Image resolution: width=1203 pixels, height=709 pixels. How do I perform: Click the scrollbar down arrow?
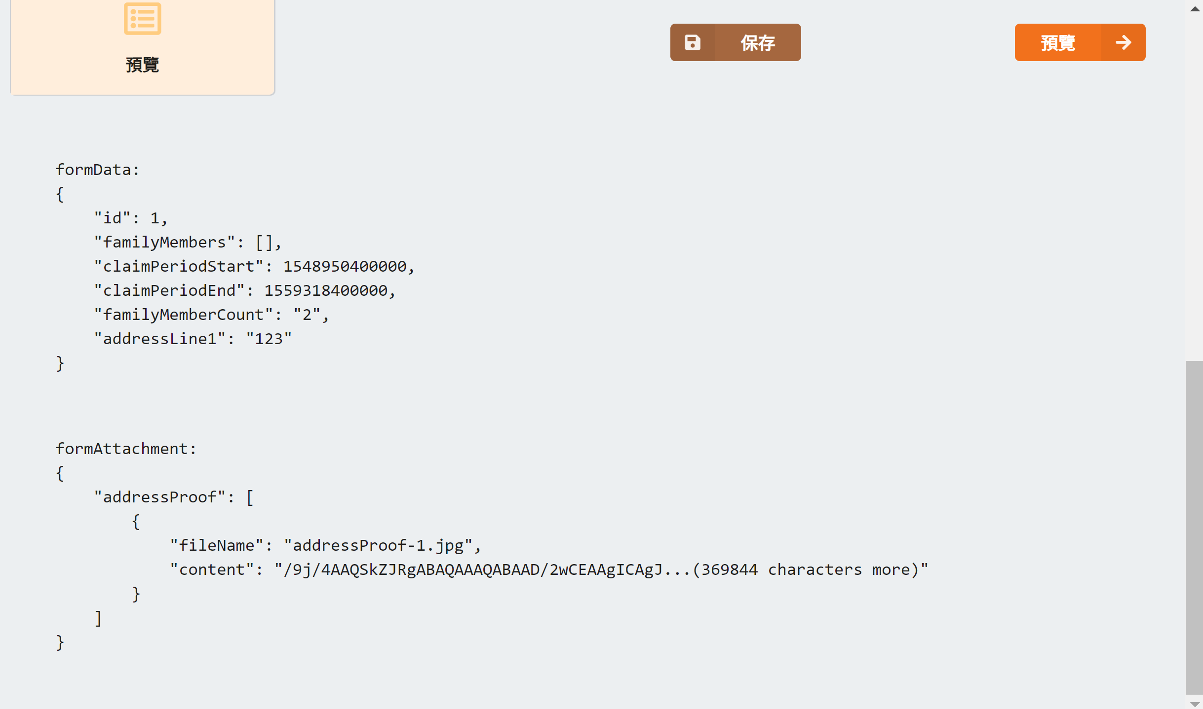1195,704
